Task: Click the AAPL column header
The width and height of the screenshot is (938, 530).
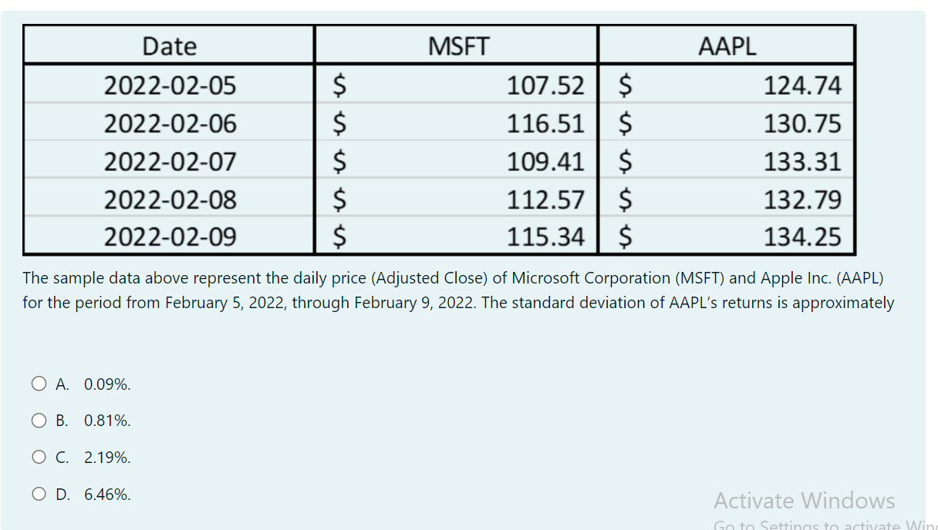Action: (x=725, y=45)
